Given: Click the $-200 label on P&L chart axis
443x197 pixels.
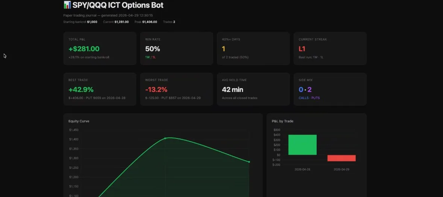Looking at the screenshot, I should 276,165.
